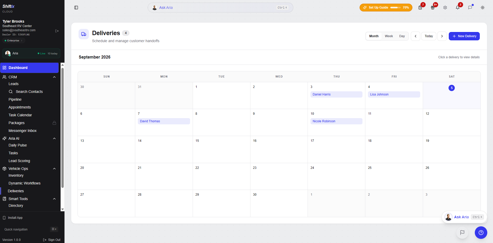Click the flag feedback button
493x243 pixels.
point(462,233)
